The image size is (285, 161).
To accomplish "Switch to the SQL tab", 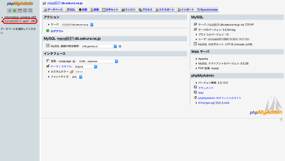I will click(x=71, y=10).
